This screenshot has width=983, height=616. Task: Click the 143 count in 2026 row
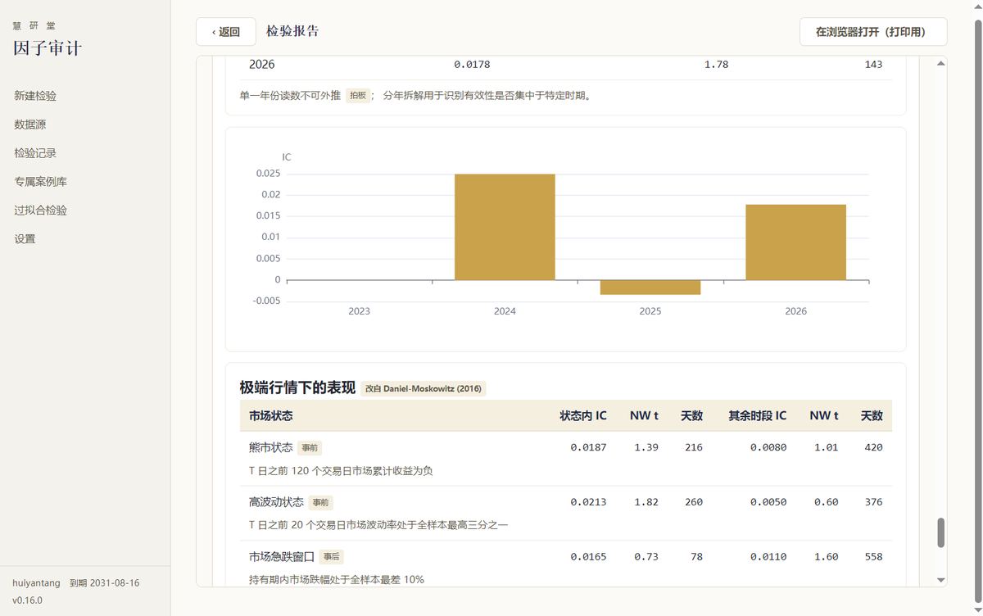873,64
